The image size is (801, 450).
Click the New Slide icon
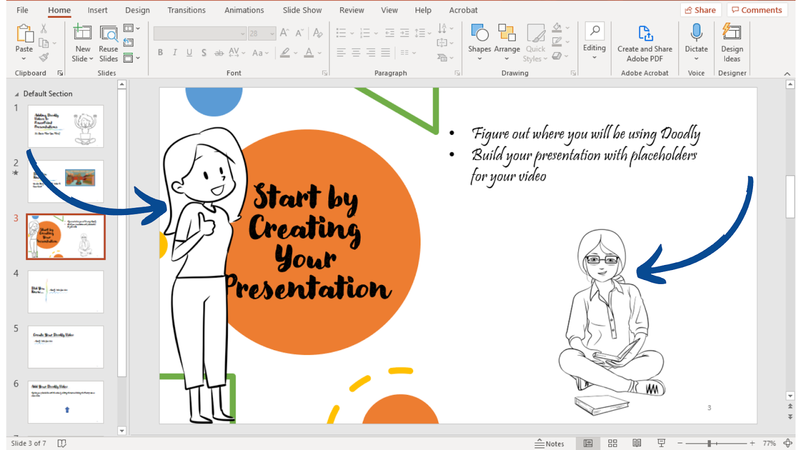click(x=83, y=33)
